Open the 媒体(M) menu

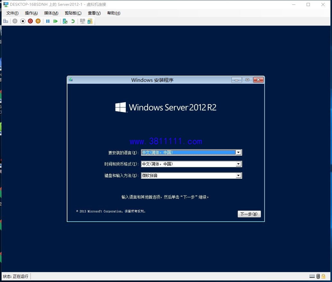coord(51,13)
